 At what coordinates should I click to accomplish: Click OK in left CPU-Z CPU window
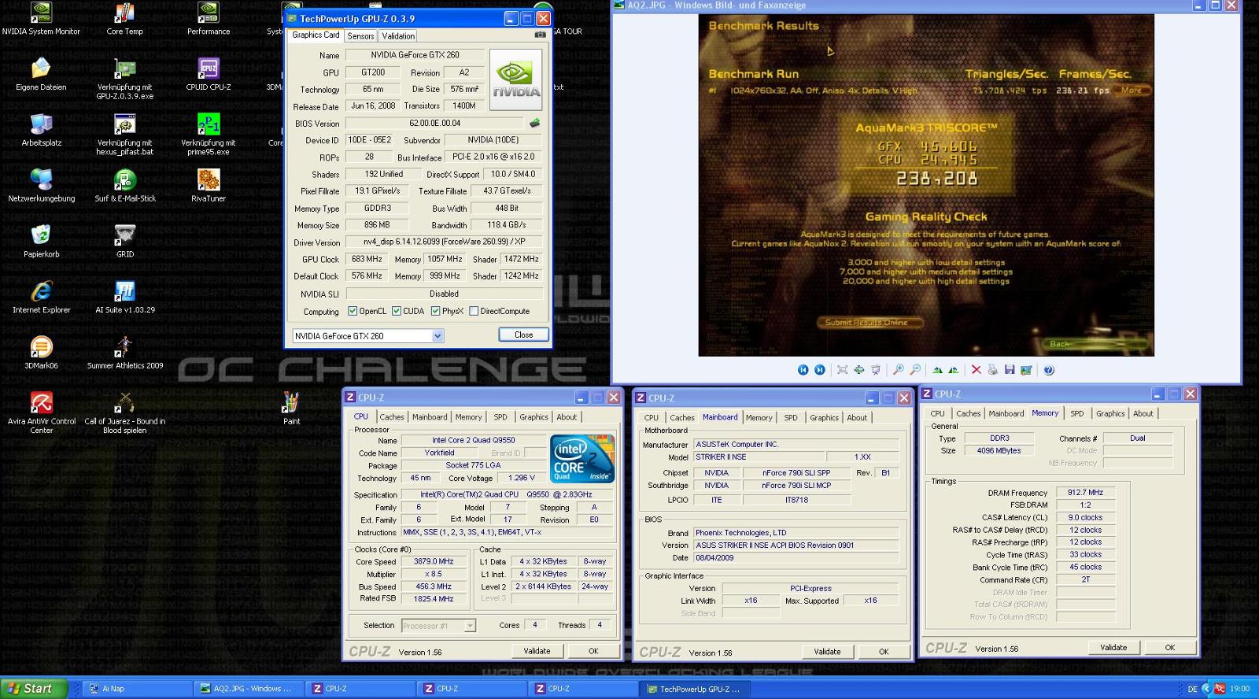click(593, 651)
